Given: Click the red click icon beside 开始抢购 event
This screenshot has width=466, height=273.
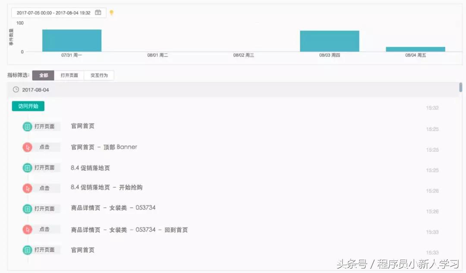Looking at the screenshot, I should (x=27, y=188).
